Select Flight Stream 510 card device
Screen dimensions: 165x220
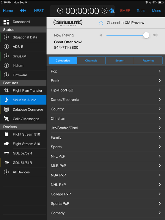[6, 134]
